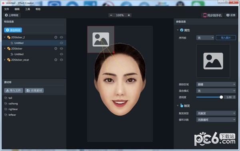Screen dimensions: 240x151
Task: Click the add plus icon on 2DSticker_stcat row
Action: (56, 60)
